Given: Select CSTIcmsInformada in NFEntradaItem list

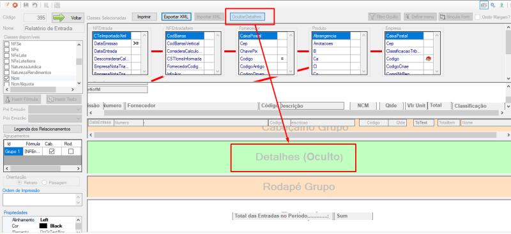Looking at the screenshot, I should pyautogui.click(x=185, y=59).
